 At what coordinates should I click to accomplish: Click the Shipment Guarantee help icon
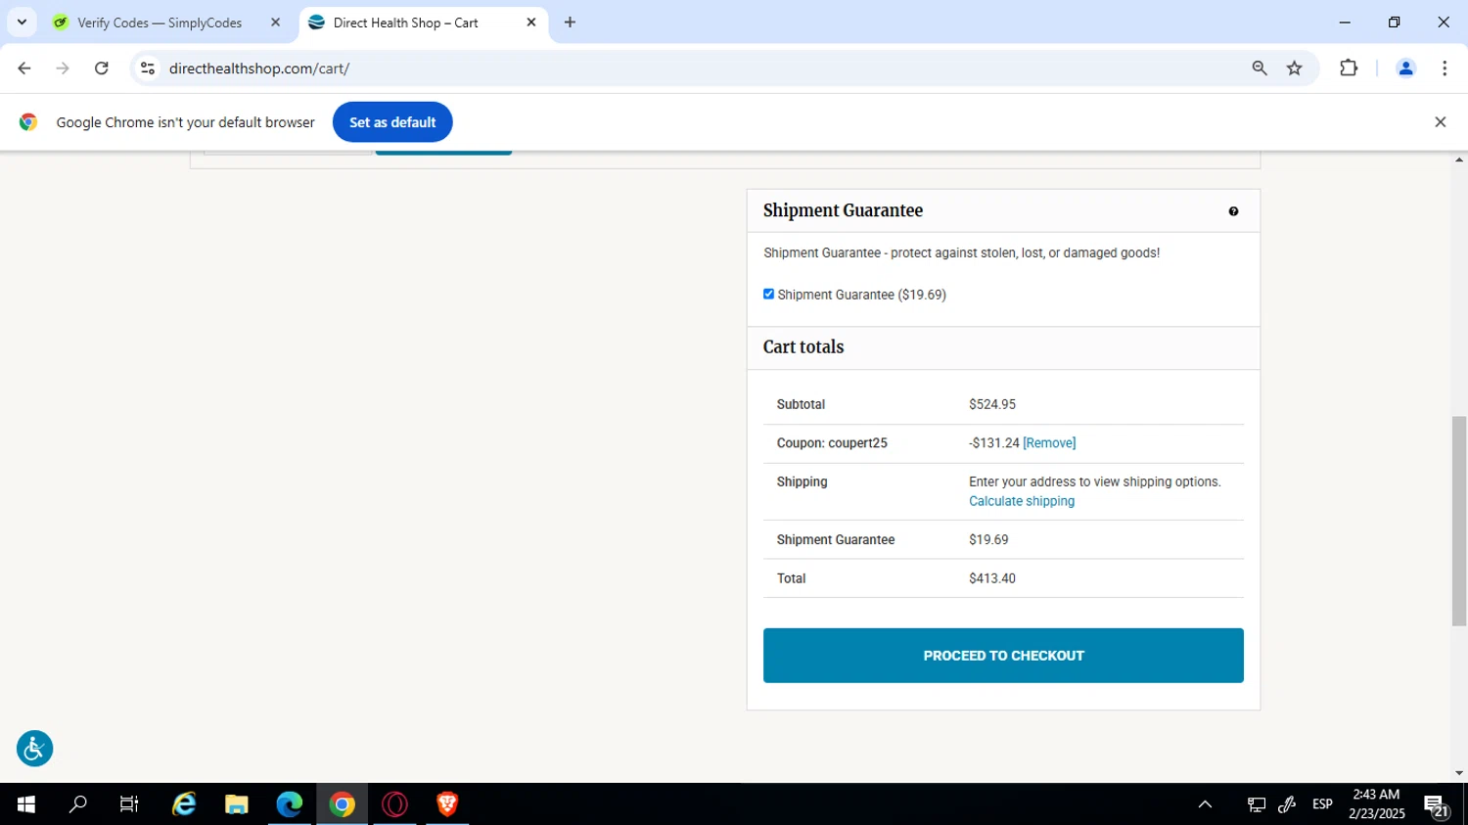(x=1233, y=211)
